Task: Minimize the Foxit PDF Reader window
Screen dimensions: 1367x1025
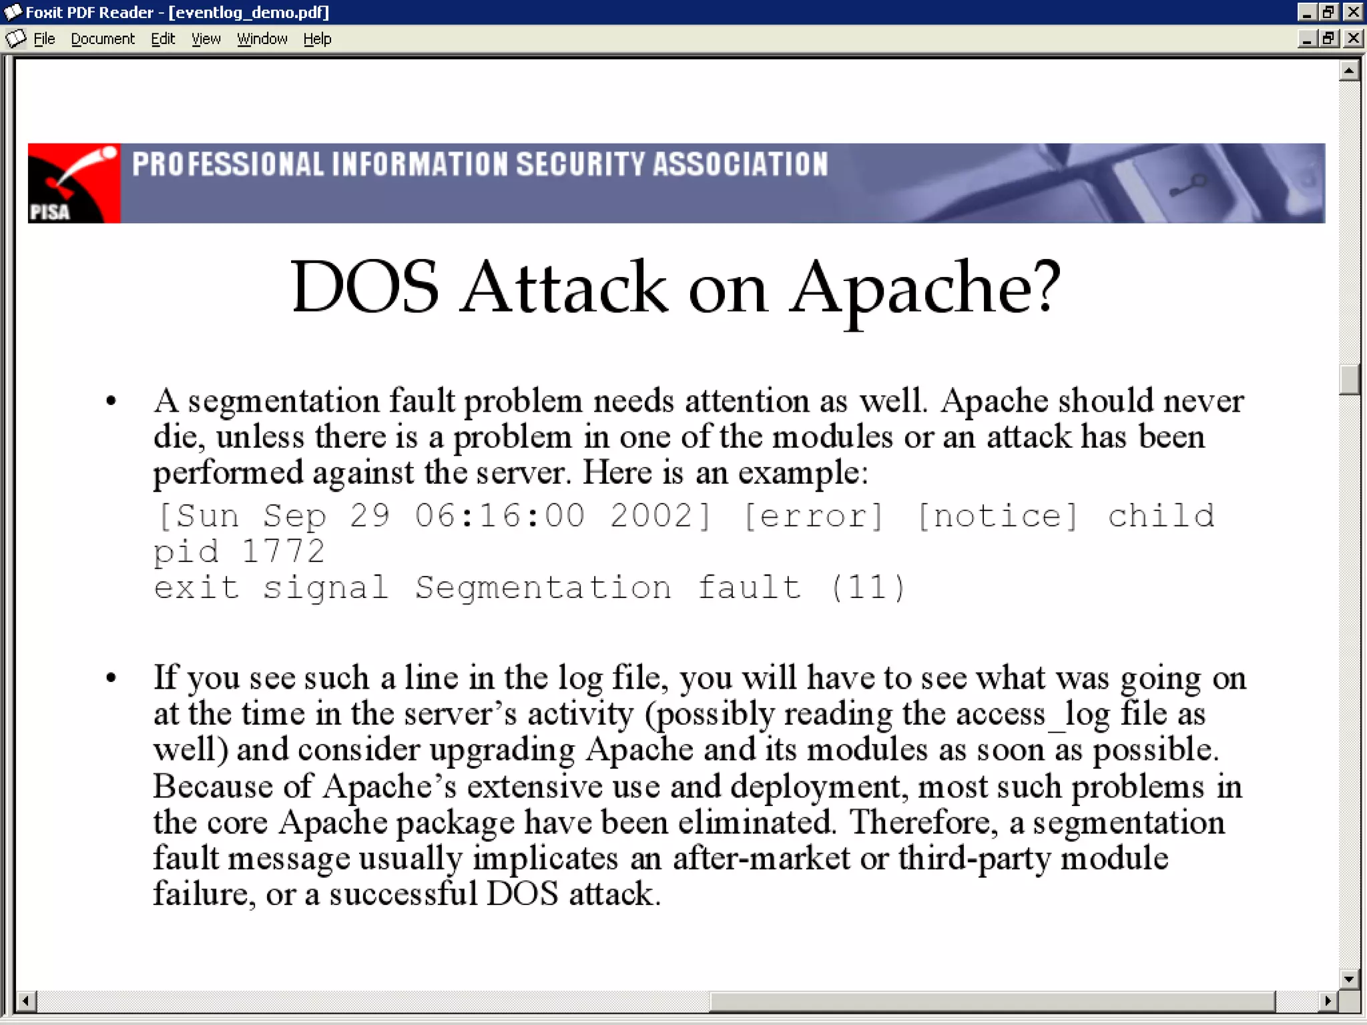Action: (1308, 12)
